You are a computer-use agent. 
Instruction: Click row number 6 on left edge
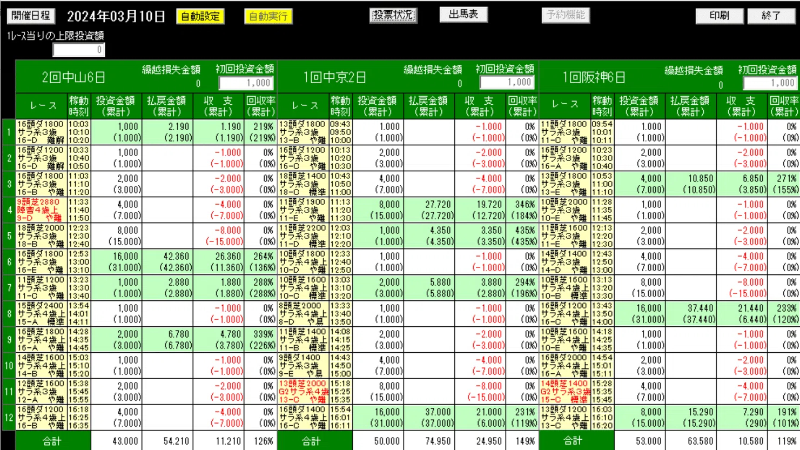[x=9, y=261]
